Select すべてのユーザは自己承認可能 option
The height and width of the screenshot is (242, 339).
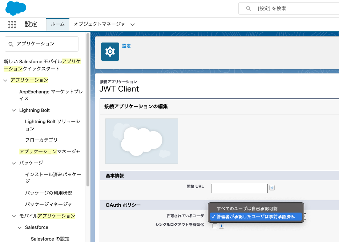pyautogui.click(x=247, y=209)
